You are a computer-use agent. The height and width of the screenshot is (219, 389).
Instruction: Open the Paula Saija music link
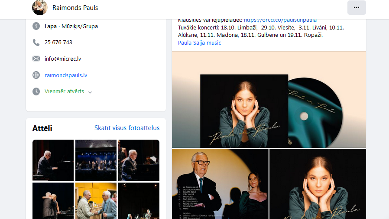click(199, 42)
